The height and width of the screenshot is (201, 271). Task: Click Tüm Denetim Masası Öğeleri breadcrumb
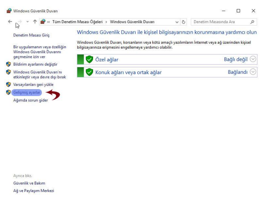tap(78, 22)
